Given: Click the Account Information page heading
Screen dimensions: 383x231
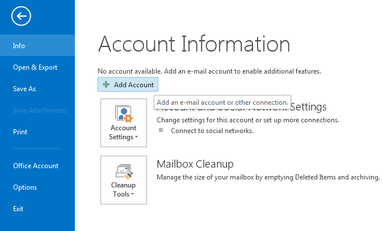Looking at the screenshot, I should (x=193, y=44).
